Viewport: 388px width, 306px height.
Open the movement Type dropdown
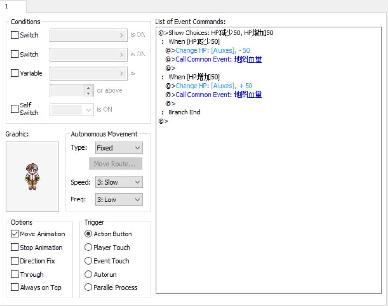[119, 148]
